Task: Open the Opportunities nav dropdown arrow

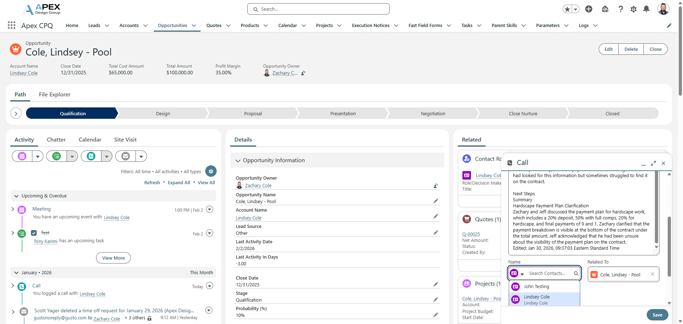Action: pos(194,26)
